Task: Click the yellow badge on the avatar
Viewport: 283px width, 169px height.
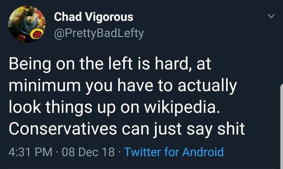Action: point(37,34)
